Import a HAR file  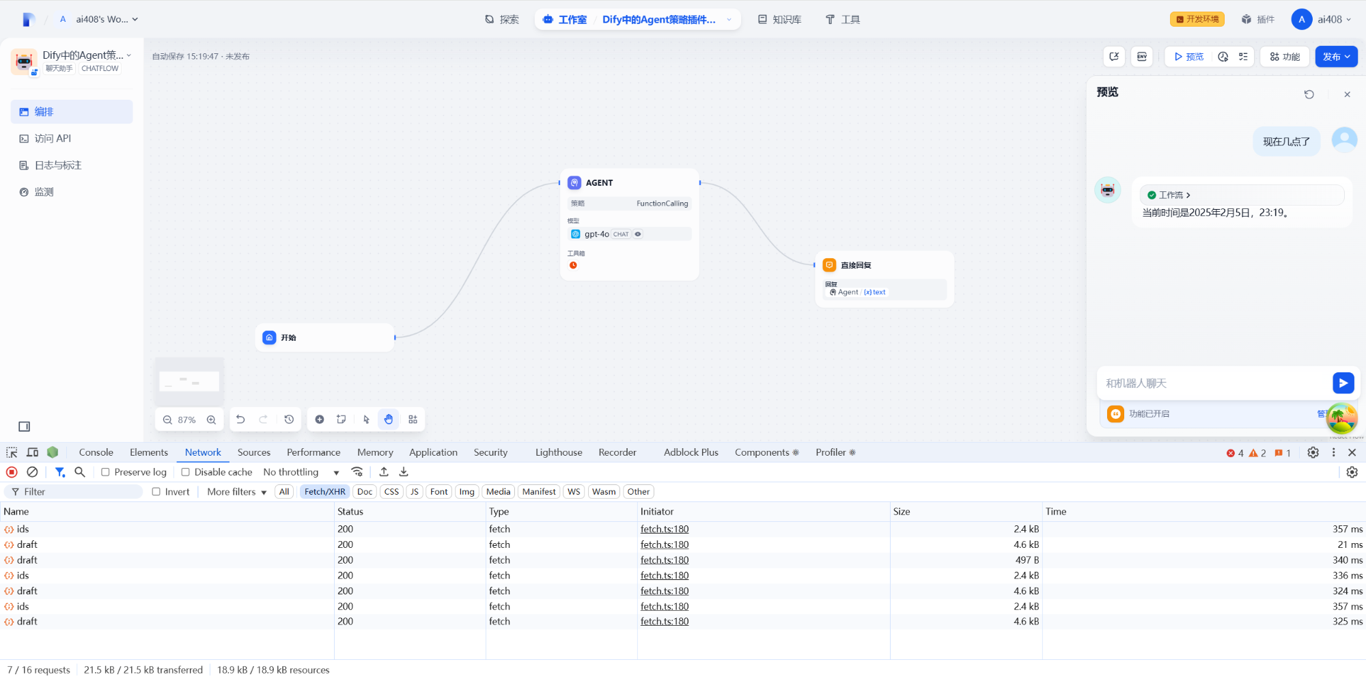(x=384, y=472)
